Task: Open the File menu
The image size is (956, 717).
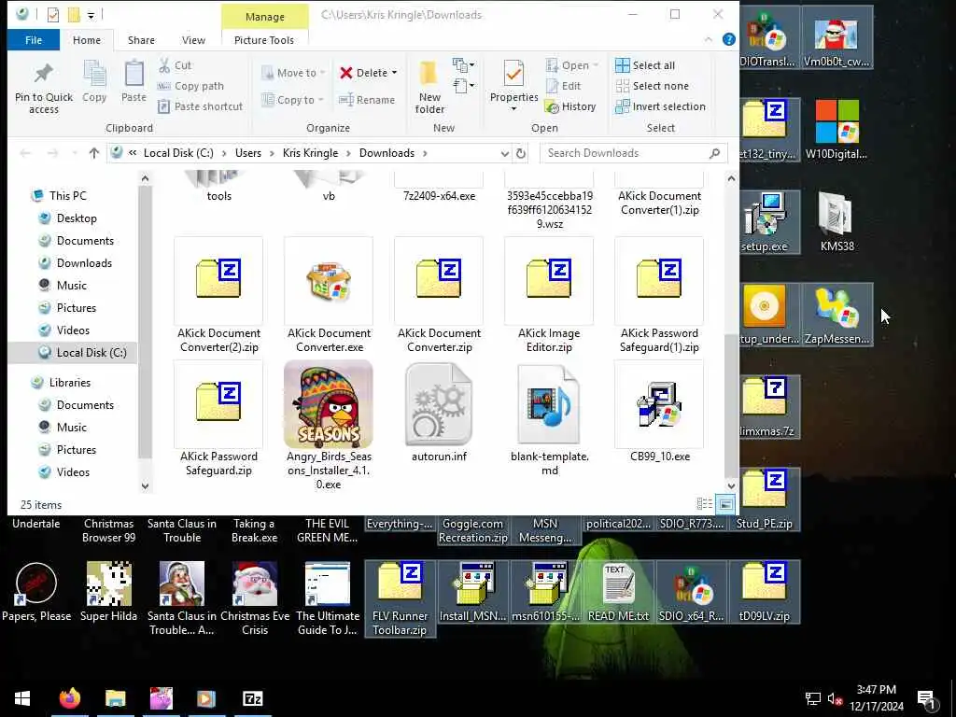Action: click(x=34, y=40)
